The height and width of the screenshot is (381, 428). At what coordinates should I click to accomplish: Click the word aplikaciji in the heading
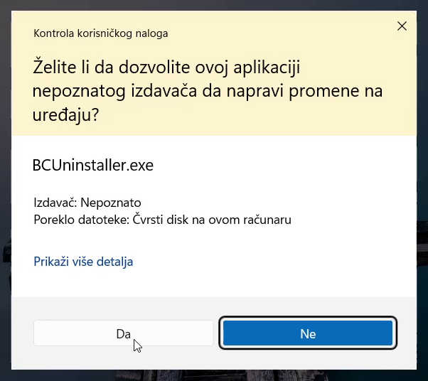[267, 68]
